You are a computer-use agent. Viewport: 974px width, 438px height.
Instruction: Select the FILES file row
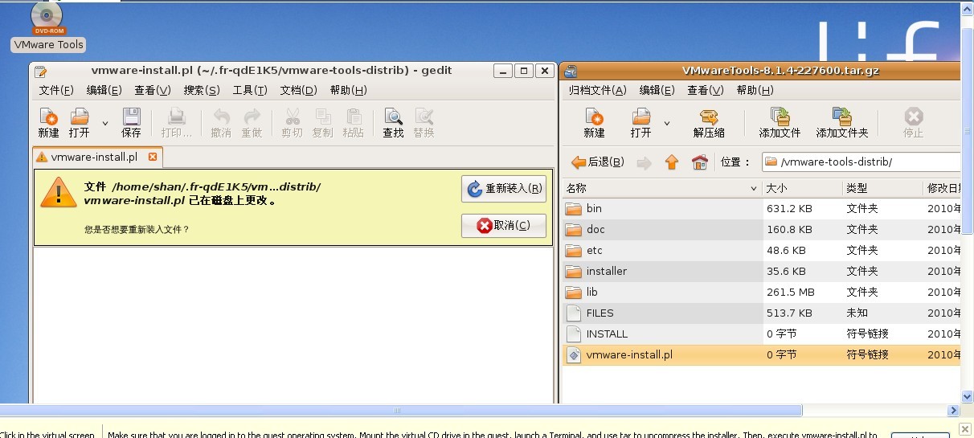click(761, 313)
